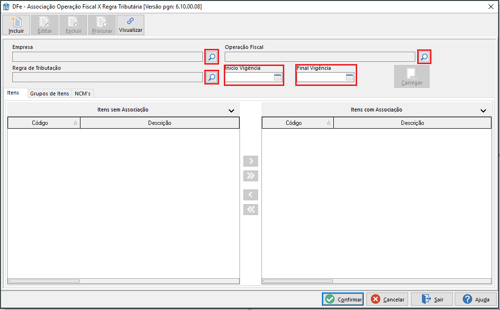The image size is (500, 310).
Task: Open calendar picker for Final Vigência
Action: (350, 77)
